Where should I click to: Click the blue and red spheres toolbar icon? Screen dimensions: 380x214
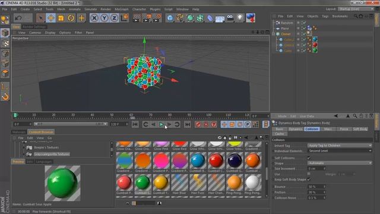point(251,18)
